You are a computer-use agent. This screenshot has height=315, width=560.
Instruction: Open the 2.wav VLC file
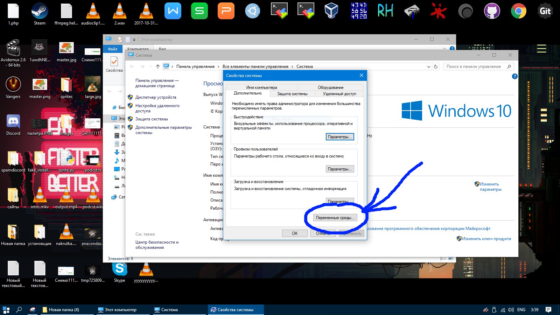(x=119, y=14)
